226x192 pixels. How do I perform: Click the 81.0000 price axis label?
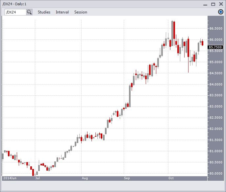tap(216, 151)
